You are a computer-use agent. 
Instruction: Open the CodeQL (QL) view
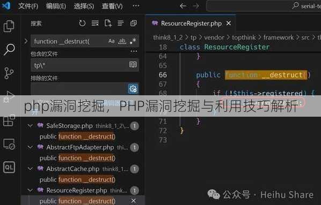(9, 167)
